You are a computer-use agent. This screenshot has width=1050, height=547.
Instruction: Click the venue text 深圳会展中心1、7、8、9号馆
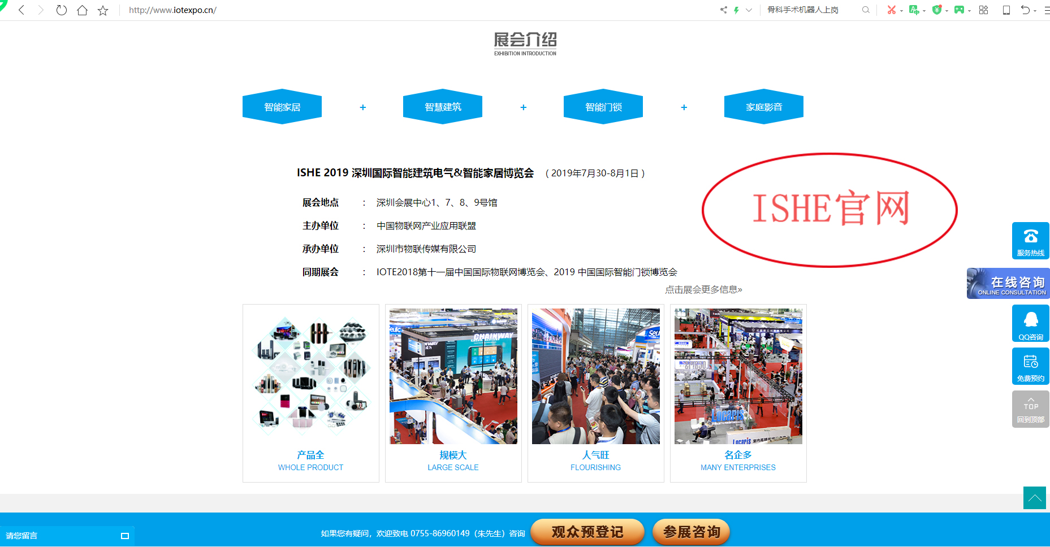point(437,202)
